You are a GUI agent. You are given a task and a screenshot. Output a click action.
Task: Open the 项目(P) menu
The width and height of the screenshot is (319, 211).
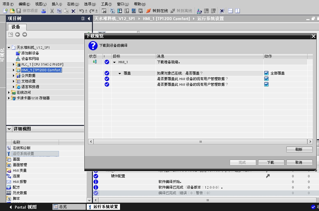pos(8,4)
